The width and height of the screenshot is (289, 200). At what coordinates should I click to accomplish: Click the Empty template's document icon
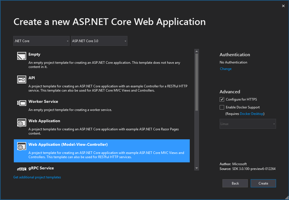coord(22,56)
